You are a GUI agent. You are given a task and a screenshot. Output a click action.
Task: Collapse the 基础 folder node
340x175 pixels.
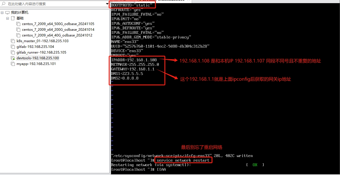(8, 18)
